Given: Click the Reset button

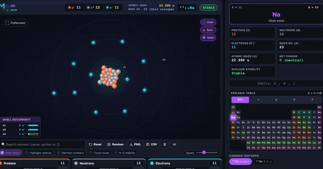Looking at the screenshot, I should 95,144.
